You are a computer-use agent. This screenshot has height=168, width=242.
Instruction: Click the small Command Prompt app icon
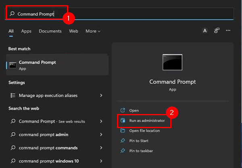13,65
